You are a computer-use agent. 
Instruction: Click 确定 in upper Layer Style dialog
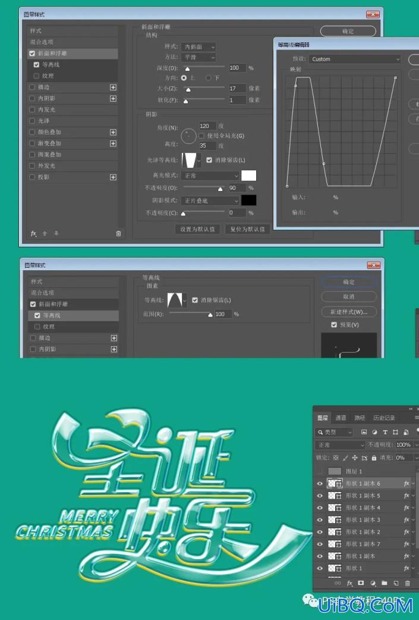[x=348, y=31]
